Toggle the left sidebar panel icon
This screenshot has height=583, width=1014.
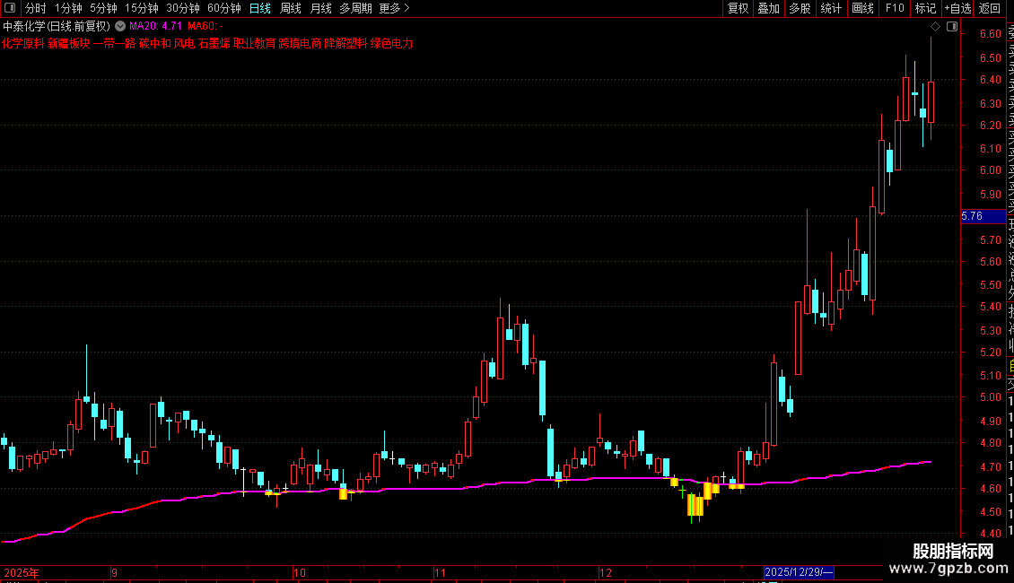point(10,8)
